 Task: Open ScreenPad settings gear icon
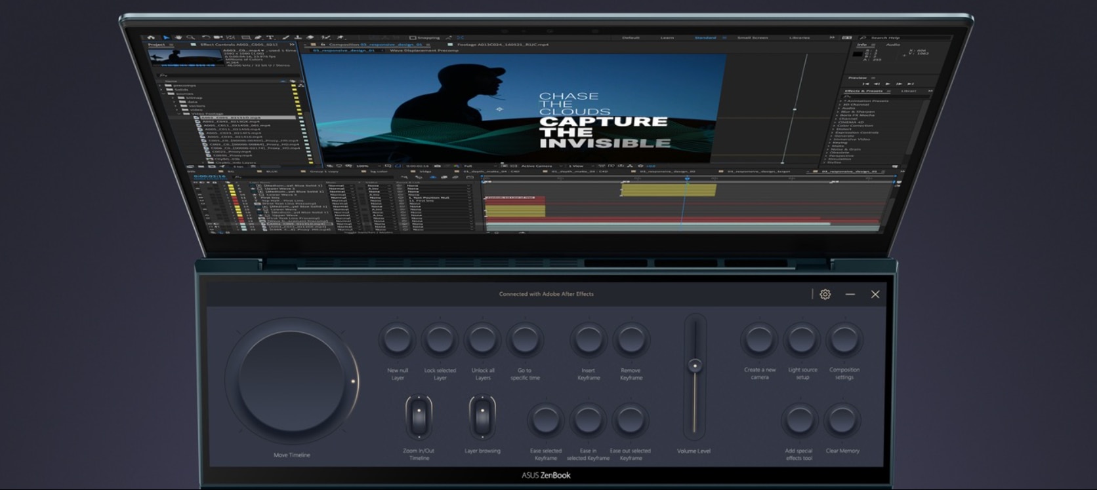click(x=825, y=294)
